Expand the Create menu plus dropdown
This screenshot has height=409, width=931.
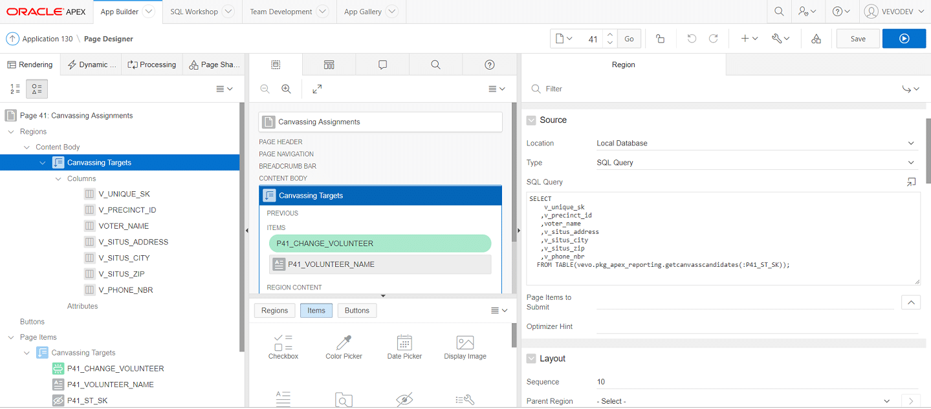click(x=747, y=38)
